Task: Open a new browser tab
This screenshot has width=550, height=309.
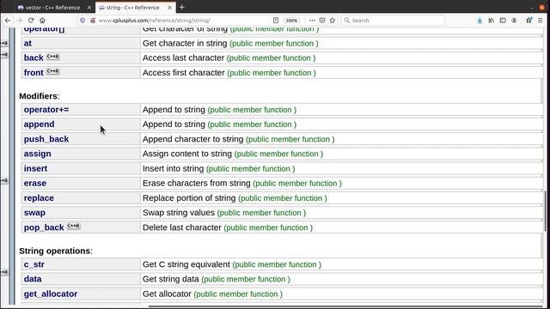Action: [x=181, y=8]
